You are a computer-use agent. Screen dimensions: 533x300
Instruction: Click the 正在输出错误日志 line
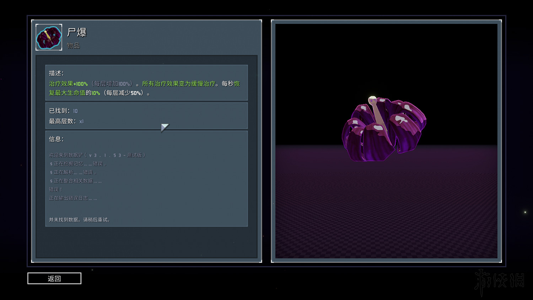[73, 198]
